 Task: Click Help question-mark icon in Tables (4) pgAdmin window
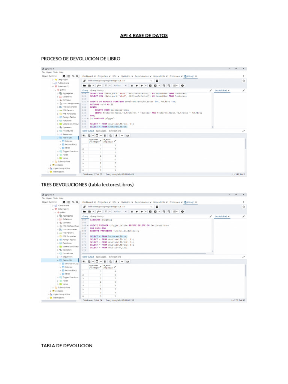[x=183, y=211]
